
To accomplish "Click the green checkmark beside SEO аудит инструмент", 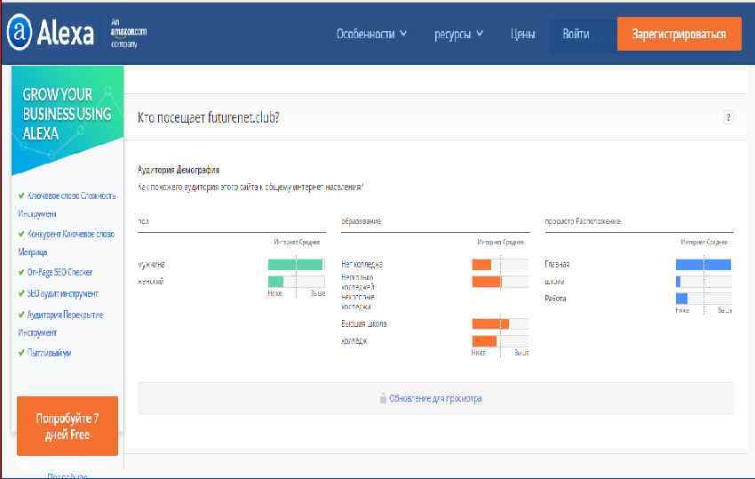I will (x=21, y=293).
